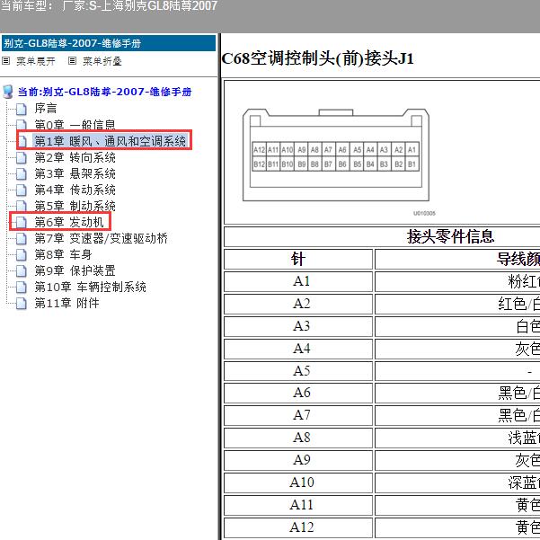Select 第10章 车辆控制系统 chapter
The width and height of the screenshot is (540, 540).
(90, 287)
